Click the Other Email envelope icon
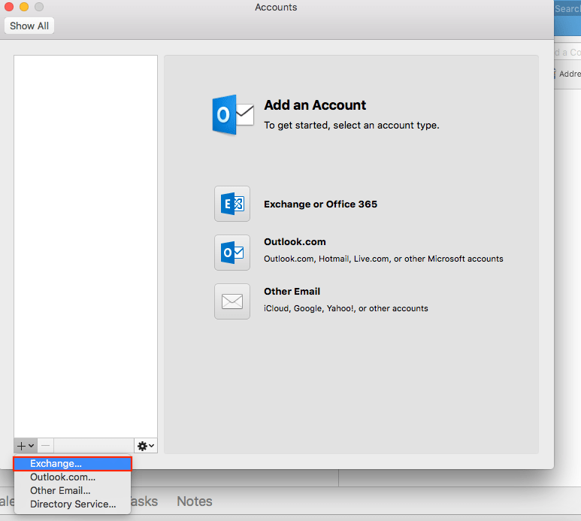 point(232,301)
